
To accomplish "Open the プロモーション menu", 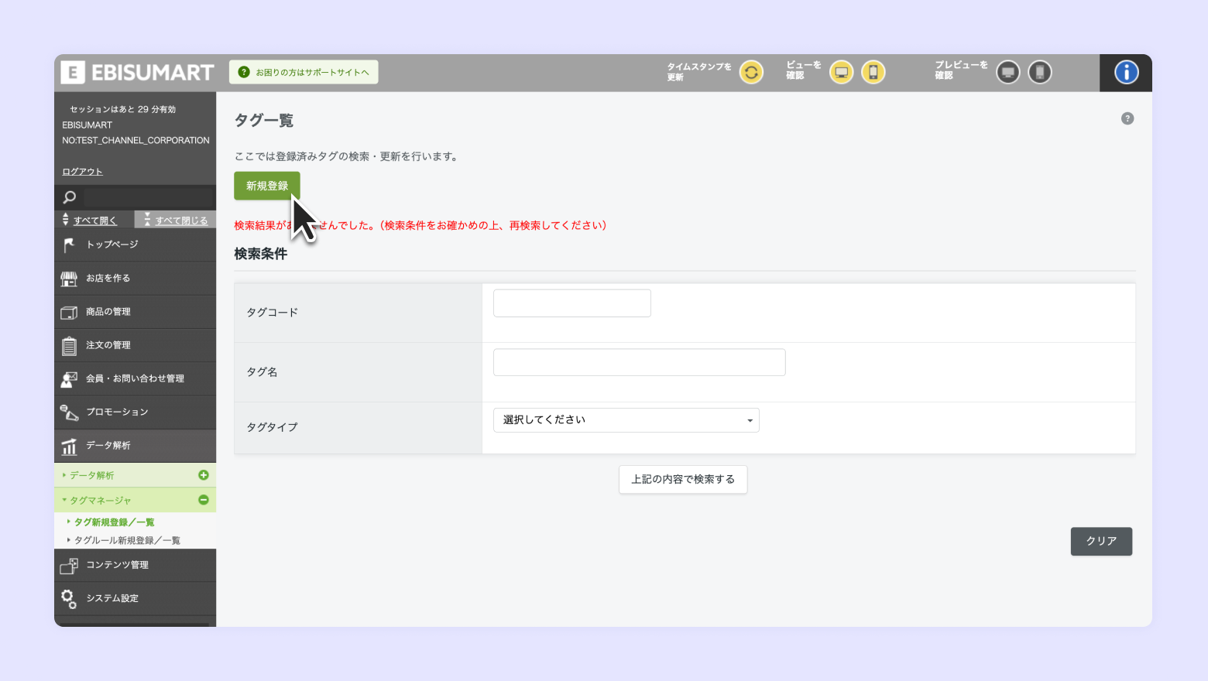I will [x=135, y=412].
